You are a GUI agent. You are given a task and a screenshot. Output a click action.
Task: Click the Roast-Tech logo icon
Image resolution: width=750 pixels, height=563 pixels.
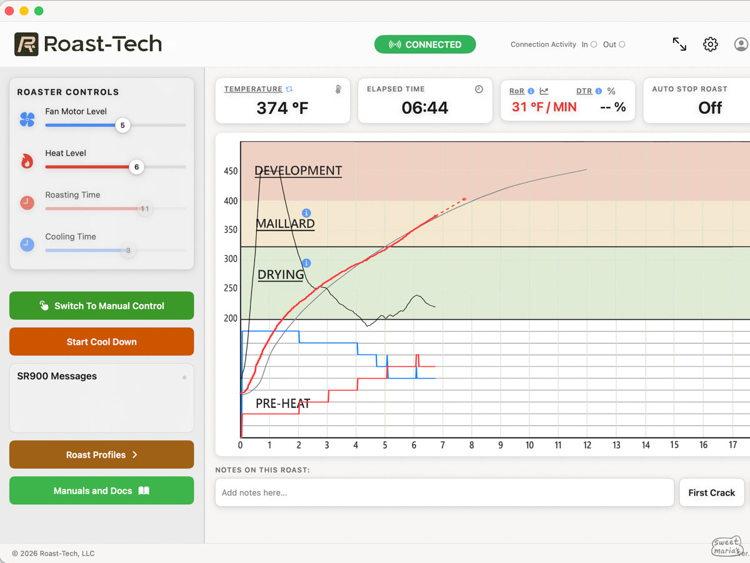pos(26,44)
